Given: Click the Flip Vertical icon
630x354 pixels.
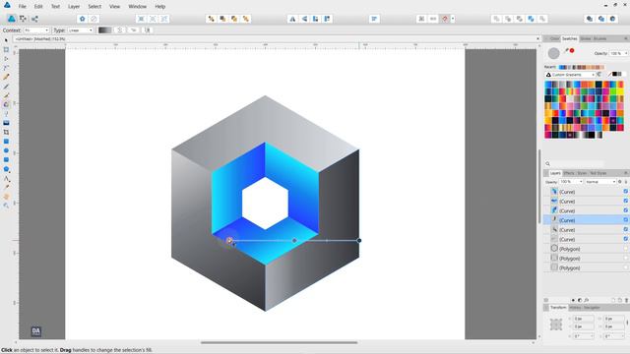Looking at the screenshot, I should point(304,19).
